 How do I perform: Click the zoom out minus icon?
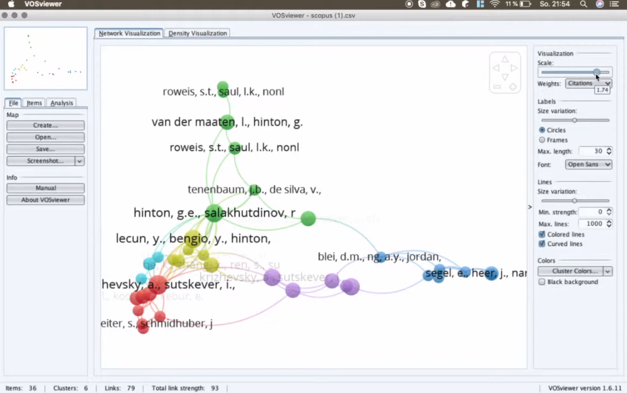coord(497,87)
